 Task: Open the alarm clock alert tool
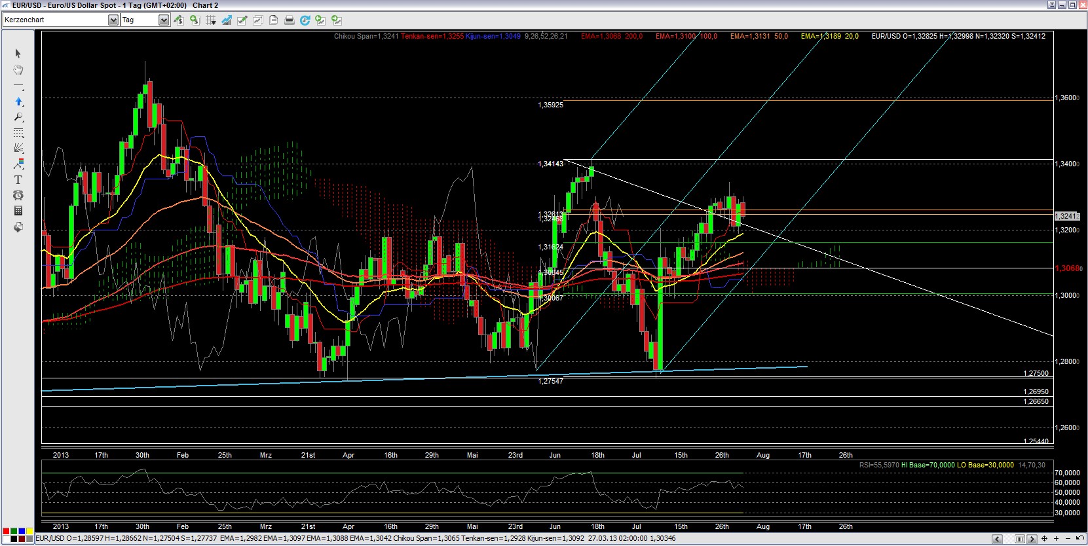click(x=18, y=195)
